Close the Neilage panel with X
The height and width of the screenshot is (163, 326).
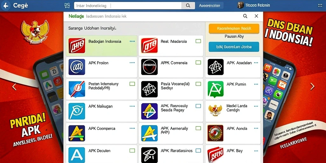[256, 16]
